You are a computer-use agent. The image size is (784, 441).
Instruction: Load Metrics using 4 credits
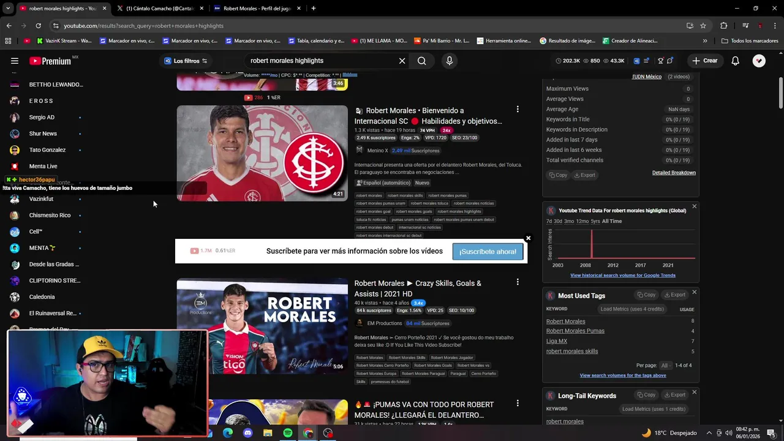coord(632,309)
